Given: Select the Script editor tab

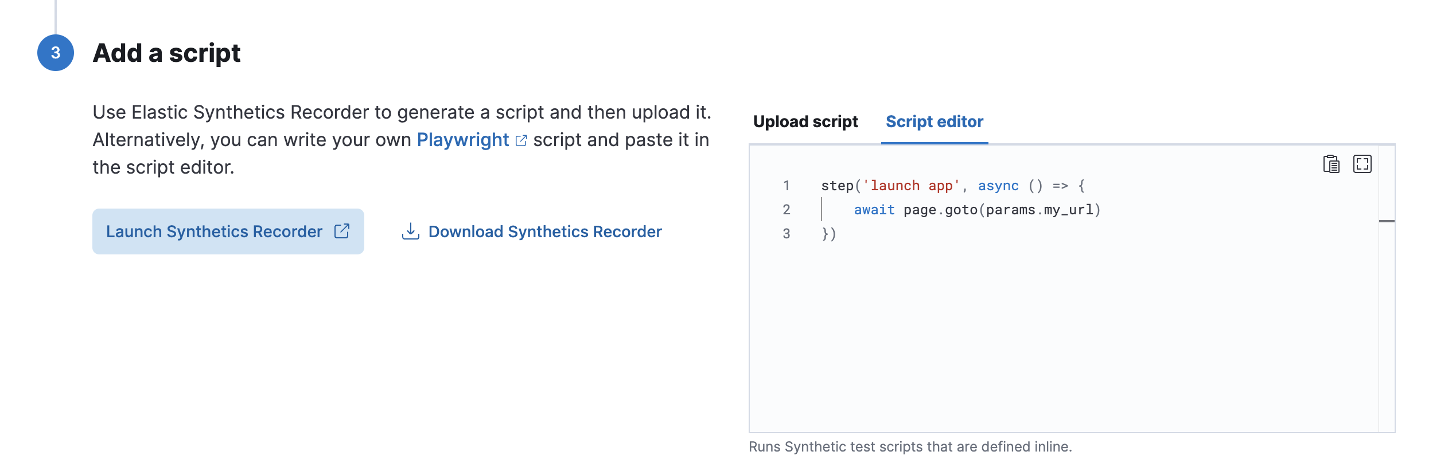Looking at the screenshot, I should pos(934,121).
